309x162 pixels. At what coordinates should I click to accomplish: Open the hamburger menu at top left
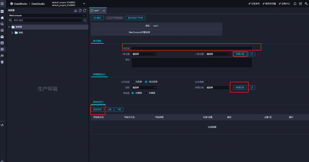coord(2,4)
